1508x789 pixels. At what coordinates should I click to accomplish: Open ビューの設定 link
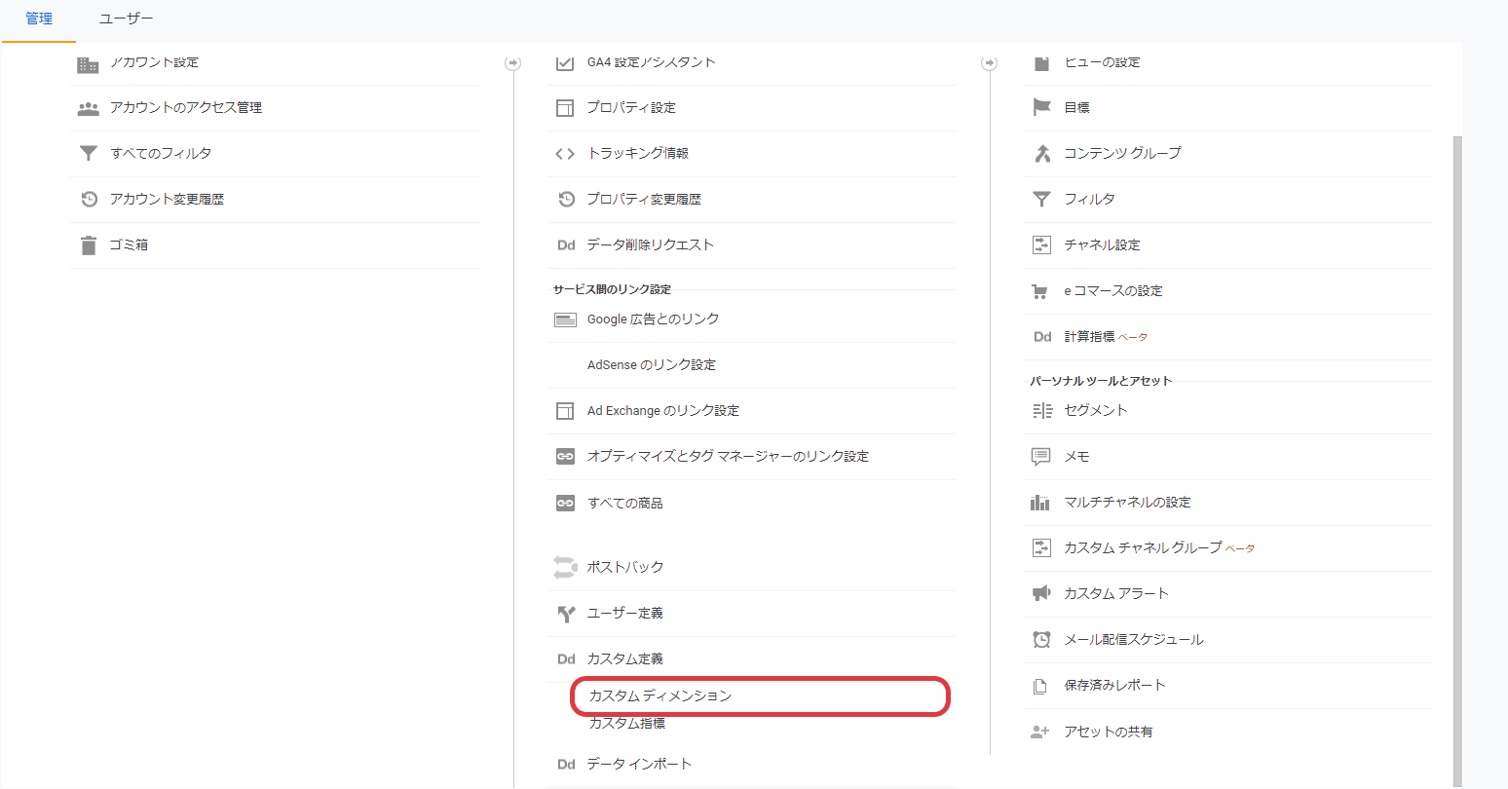coord(1102,62)
